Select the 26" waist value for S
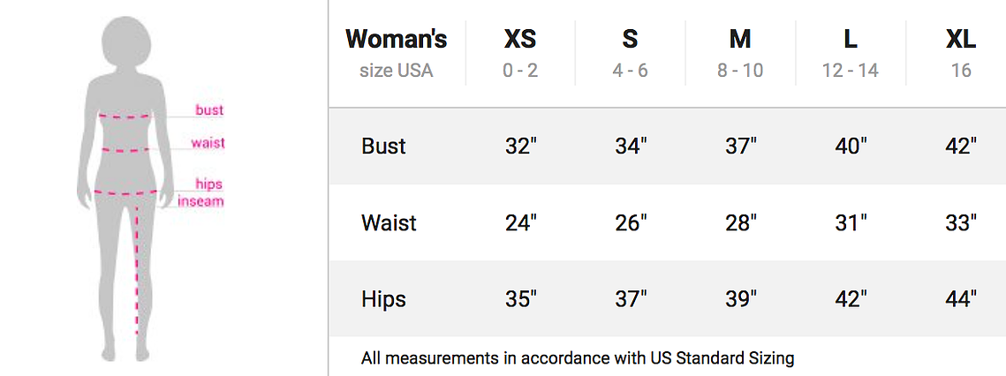 pos(631,222)
